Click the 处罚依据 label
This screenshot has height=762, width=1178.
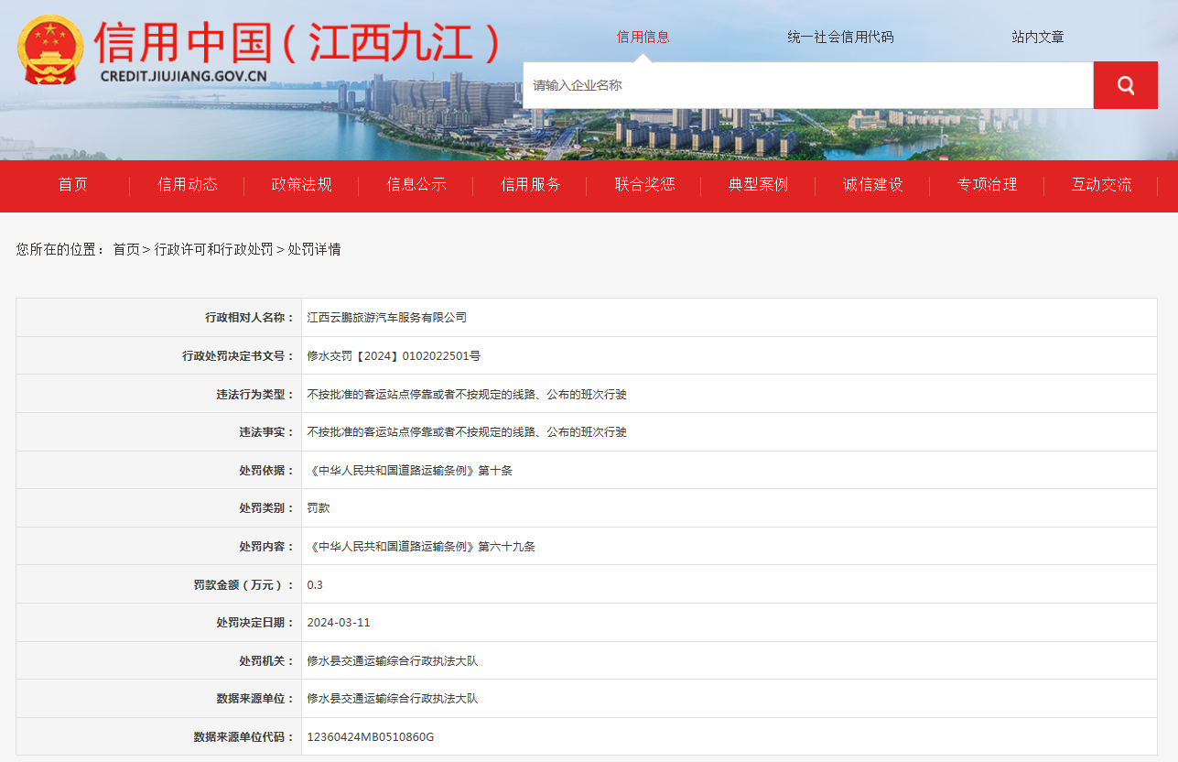pos(267,471)
